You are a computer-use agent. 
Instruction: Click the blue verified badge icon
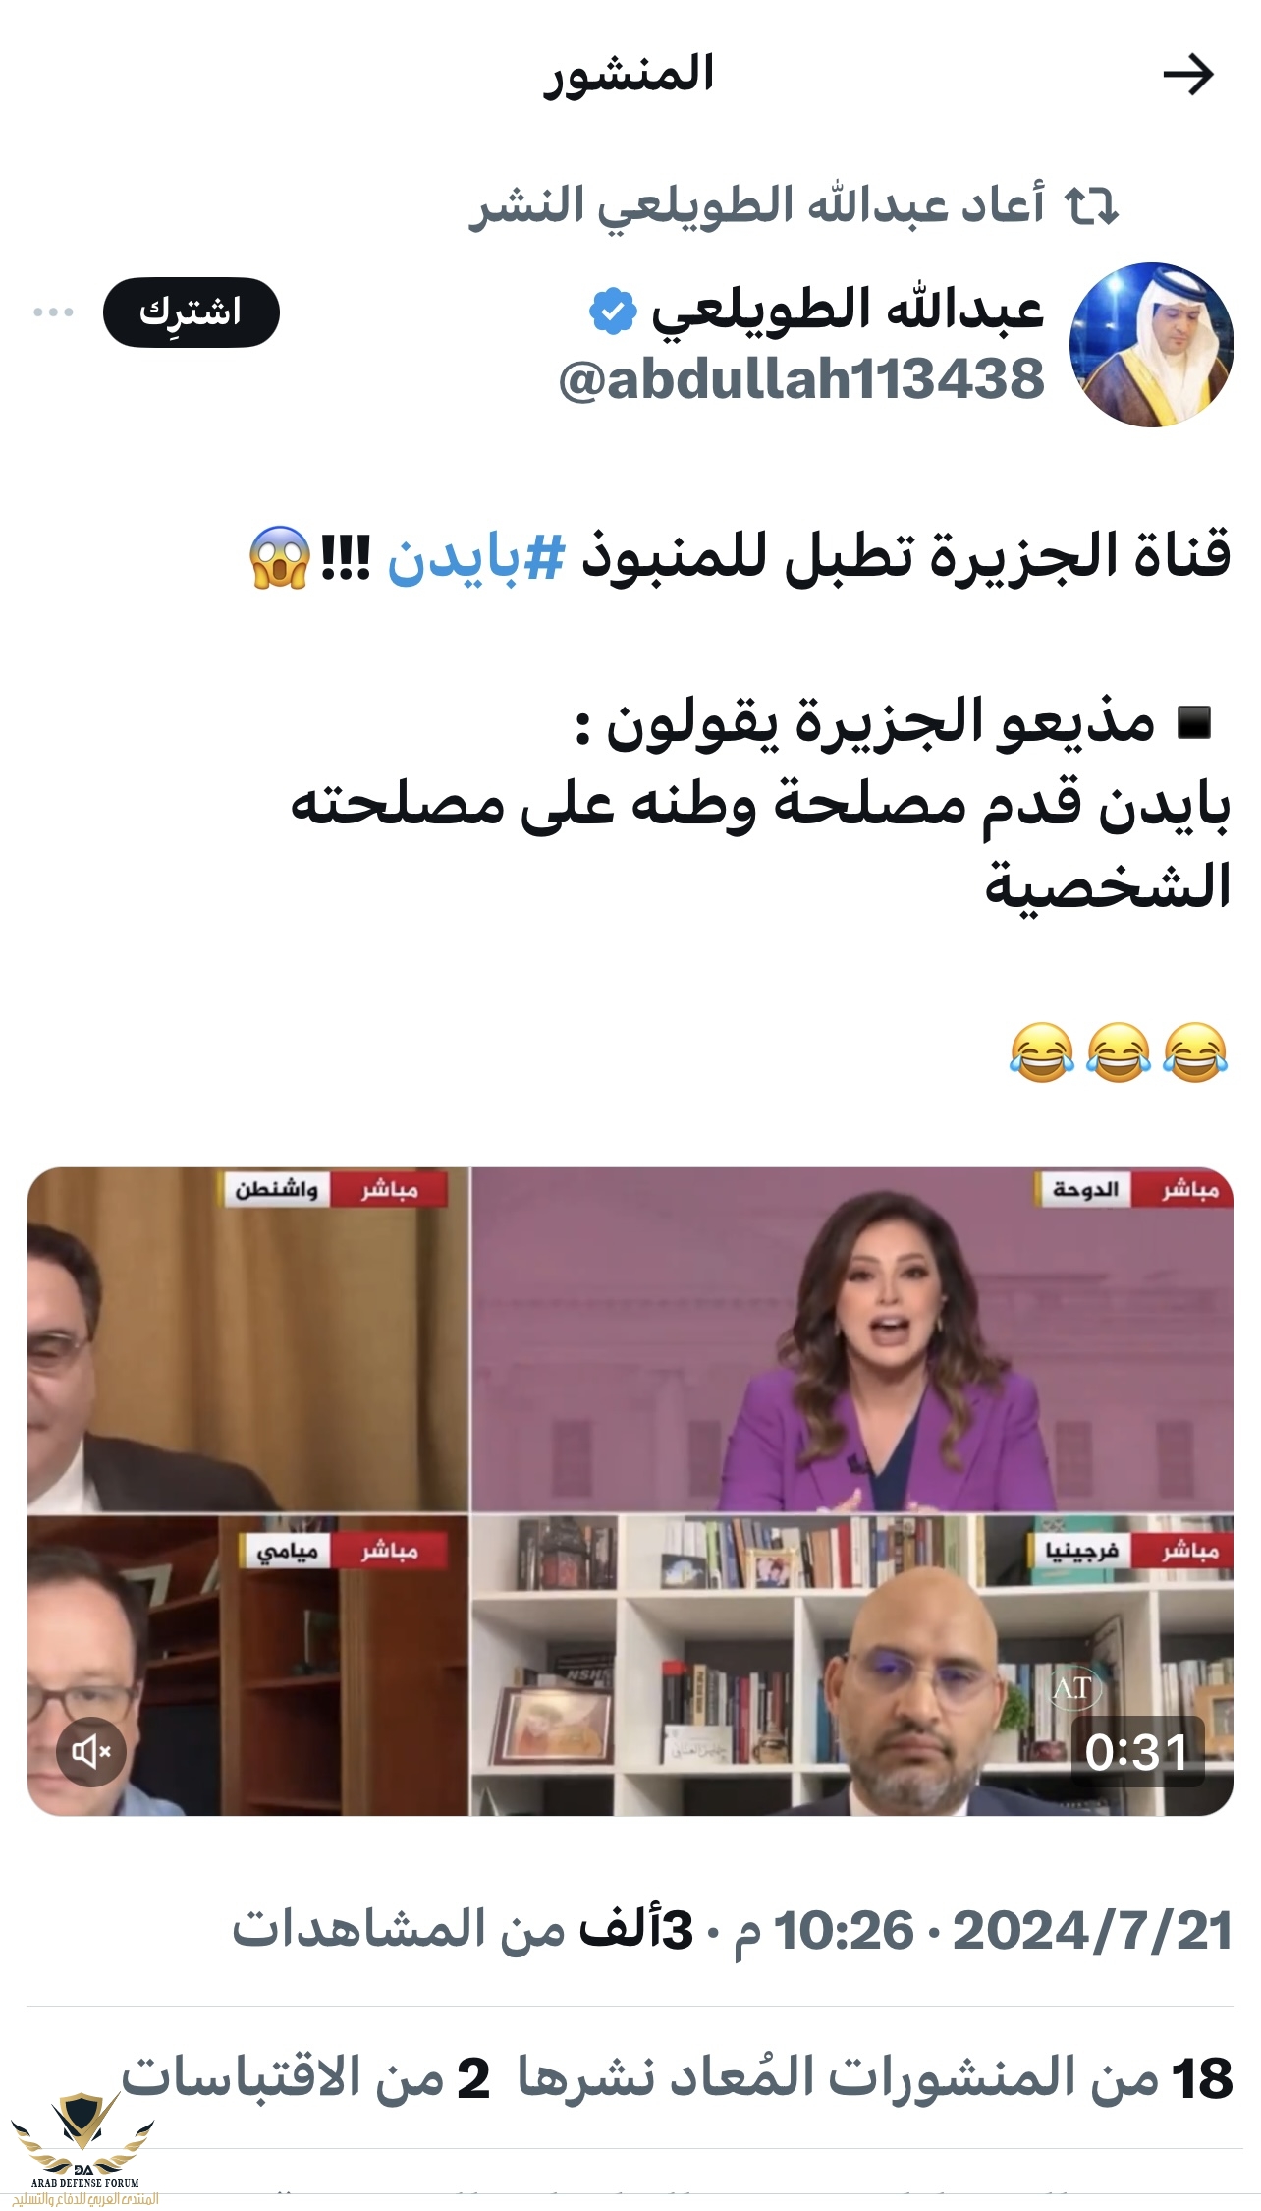(613, 312)
